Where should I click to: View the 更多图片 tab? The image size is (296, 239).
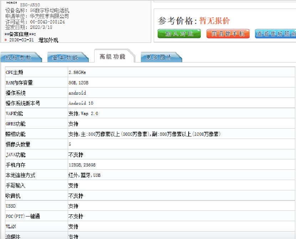[159, 58]
